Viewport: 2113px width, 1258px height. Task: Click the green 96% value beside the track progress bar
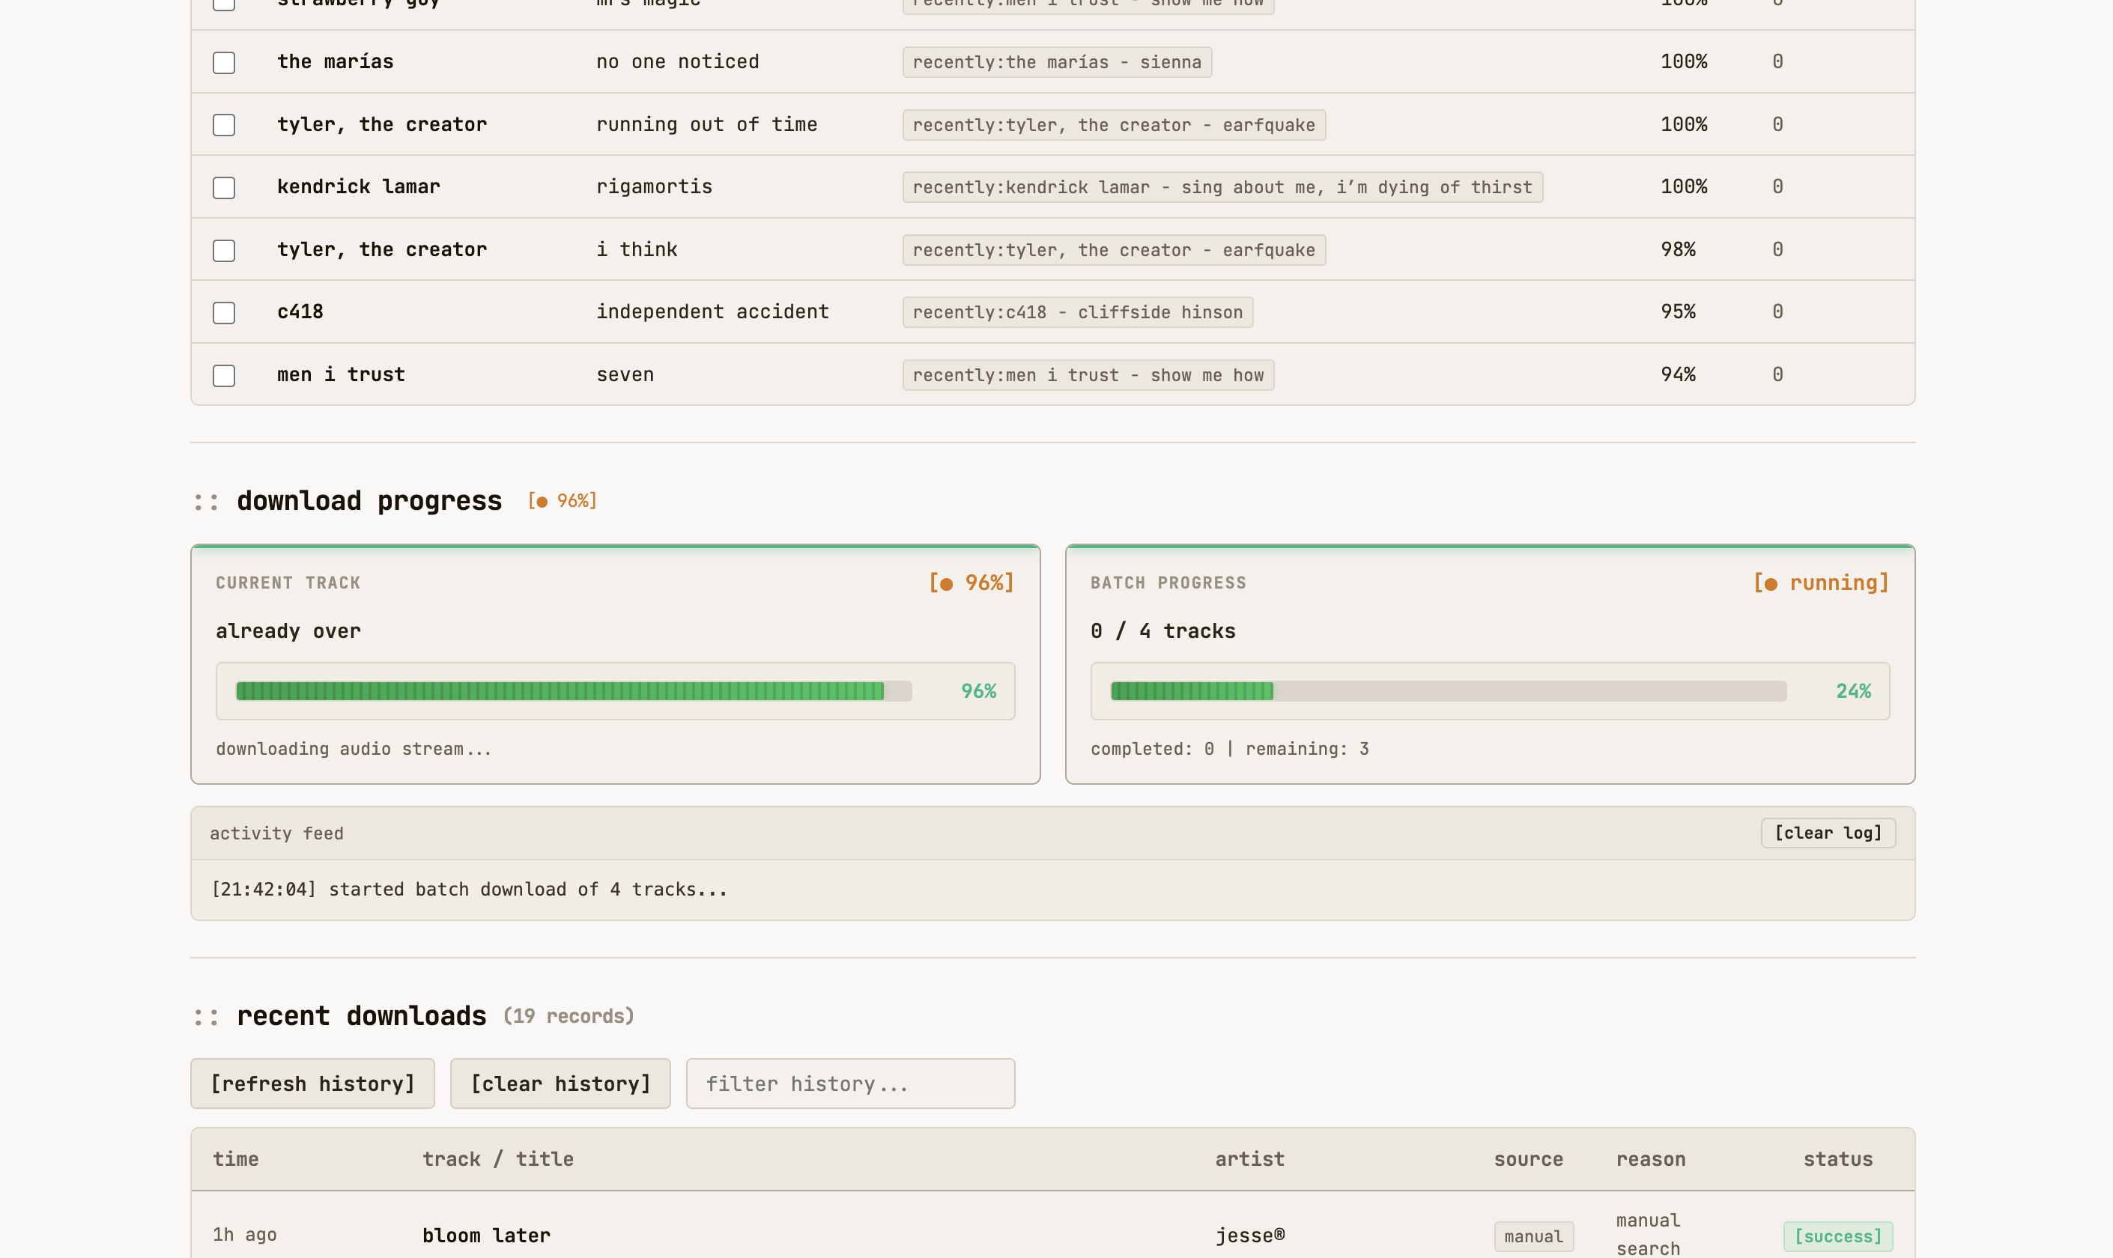(x=978, y=692)
